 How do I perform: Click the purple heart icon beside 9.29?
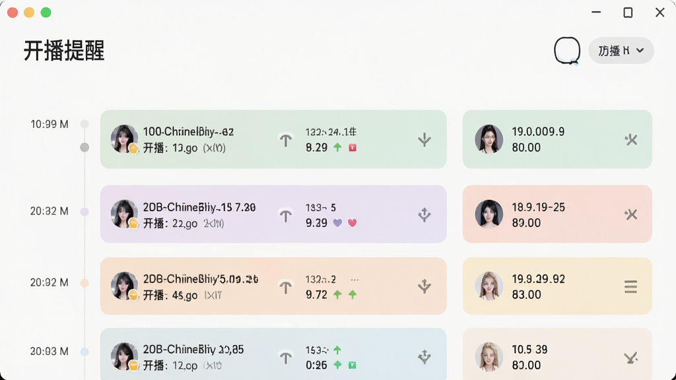click(337, 223)
